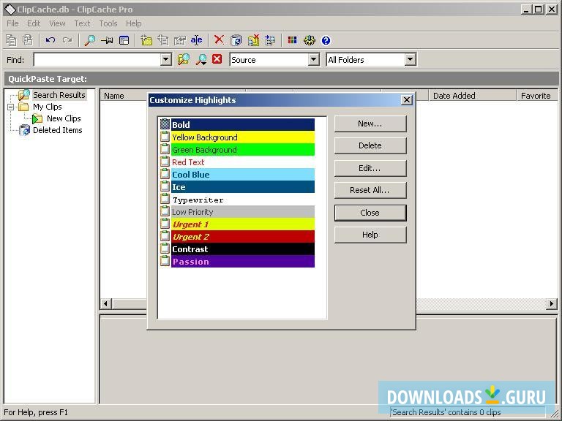Open clip properties toolbar icon
Image resolution: width=562 pixels, height=421 pixels.
pyautogui.click(x=179, y=40)
